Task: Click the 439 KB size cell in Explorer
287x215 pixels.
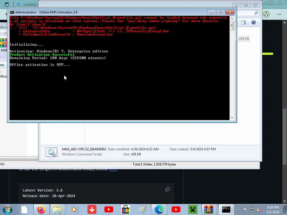Action: tap(244, 39)
